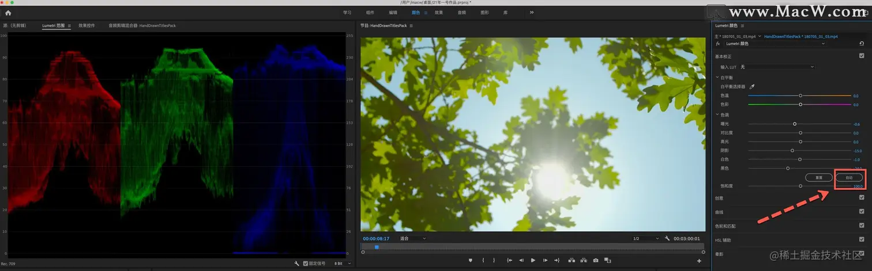This screenshot has height=271, width=872.
Task: Collapse the 色调 section
Action: tap(717, 114)
